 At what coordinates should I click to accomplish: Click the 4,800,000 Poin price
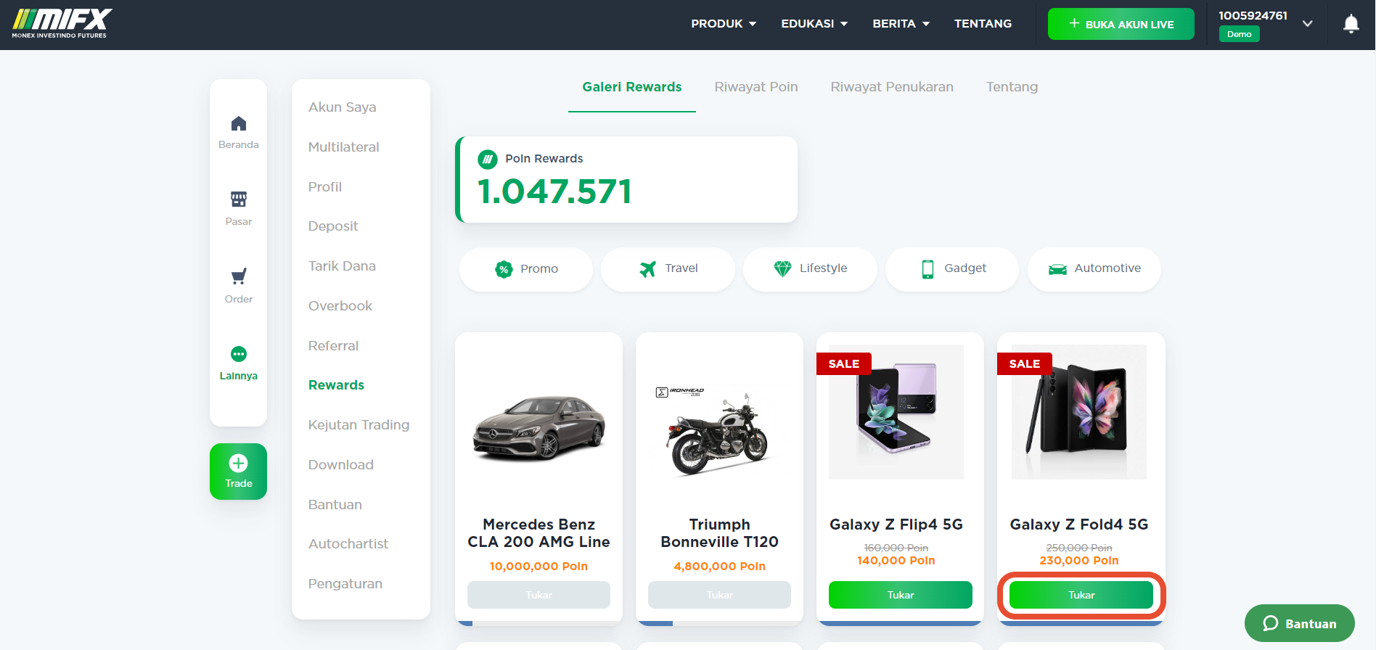click(719, 567)
